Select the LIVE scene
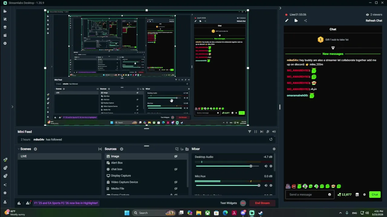The image size is (387, 217). (60, 156)
